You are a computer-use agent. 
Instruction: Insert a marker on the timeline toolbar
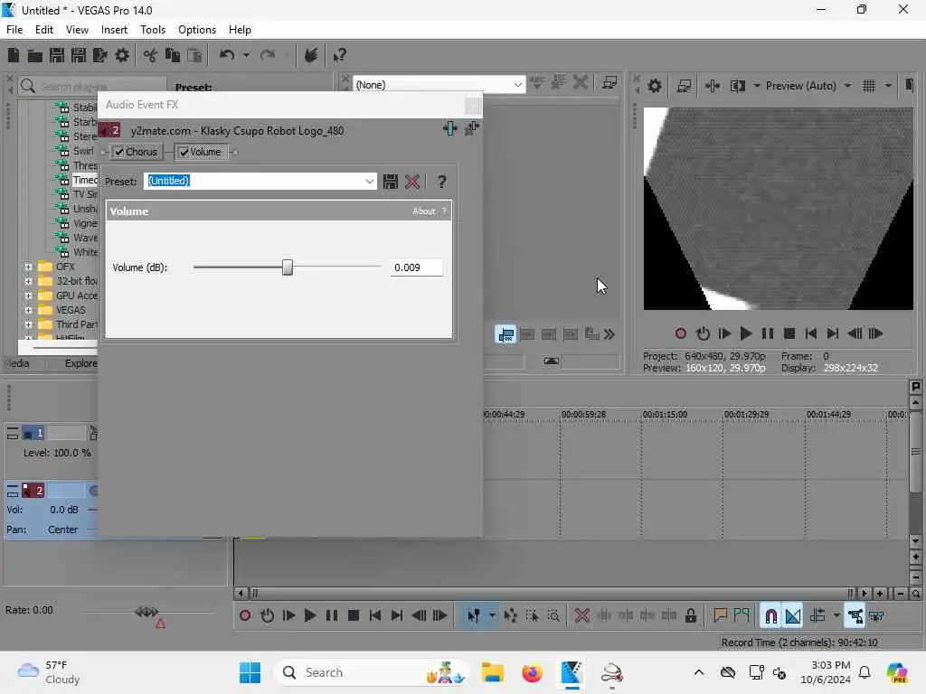[x=720, y=616]
